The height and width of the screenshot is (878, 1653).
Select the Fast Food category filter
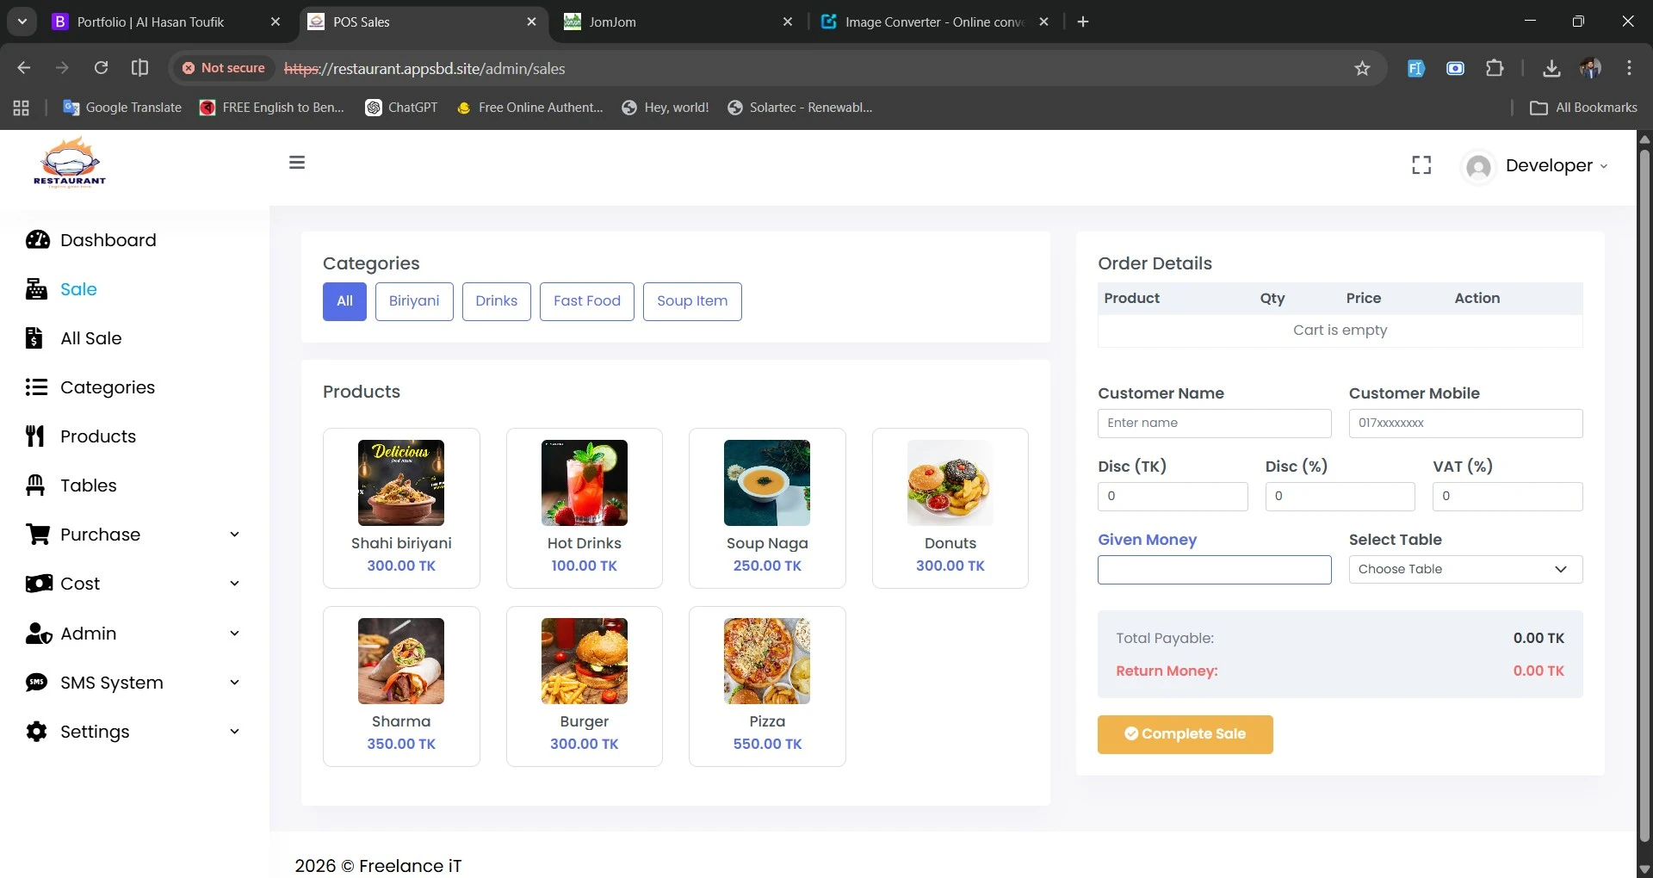[x=586, y=301]
